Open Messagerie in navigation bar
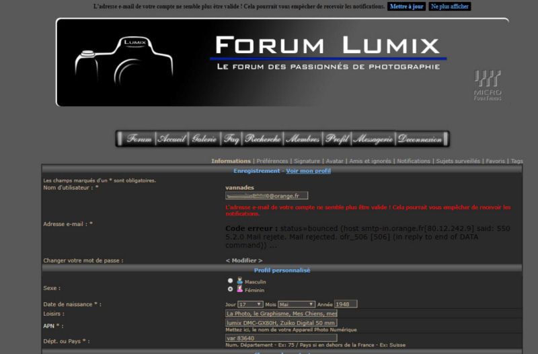The image size is (538, 354). point(373,139)
